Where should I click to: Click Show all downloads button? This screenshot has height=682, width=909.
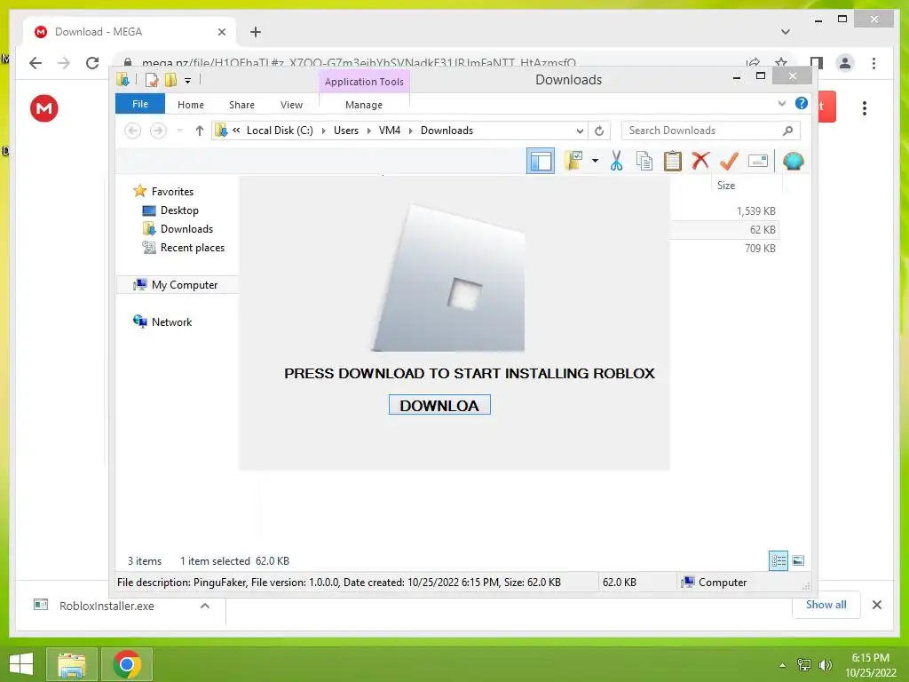pyautogui.click(x=826, y=604)
